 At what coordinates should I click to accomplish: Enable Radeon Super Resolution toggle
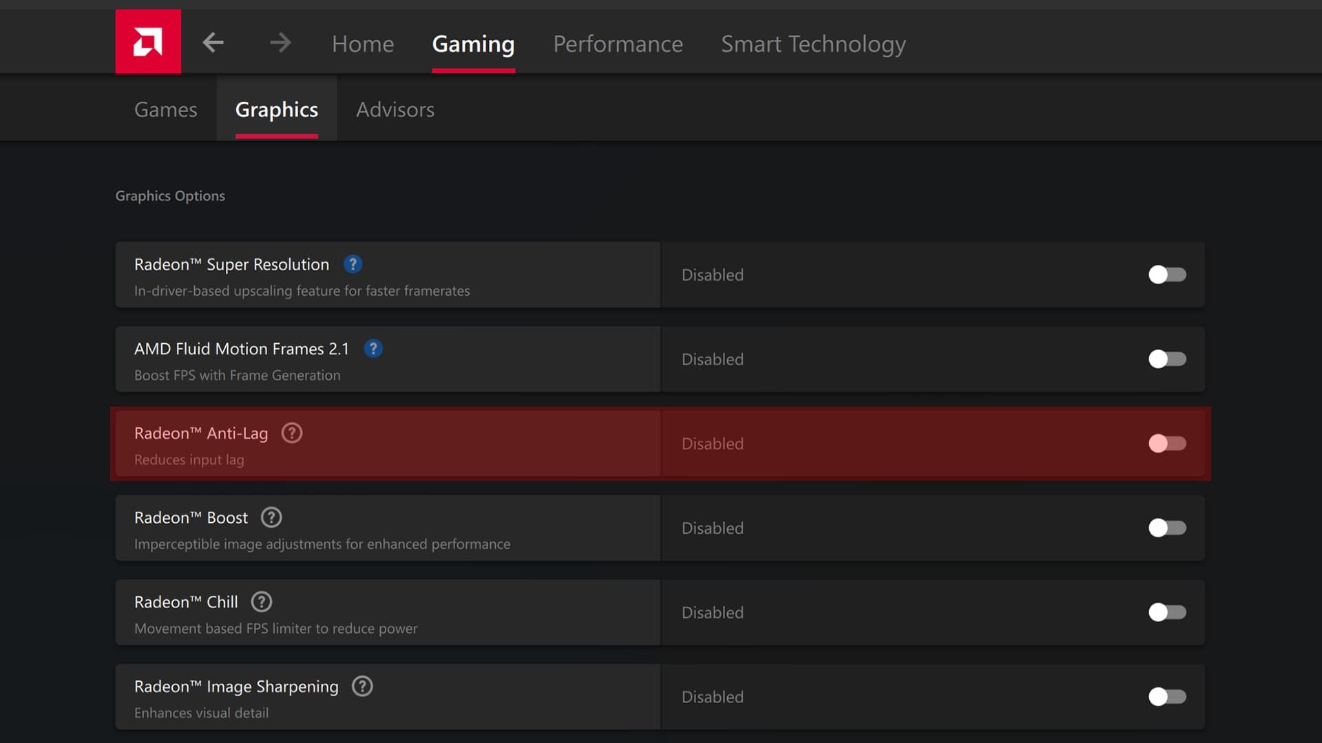click(1167, 274)
